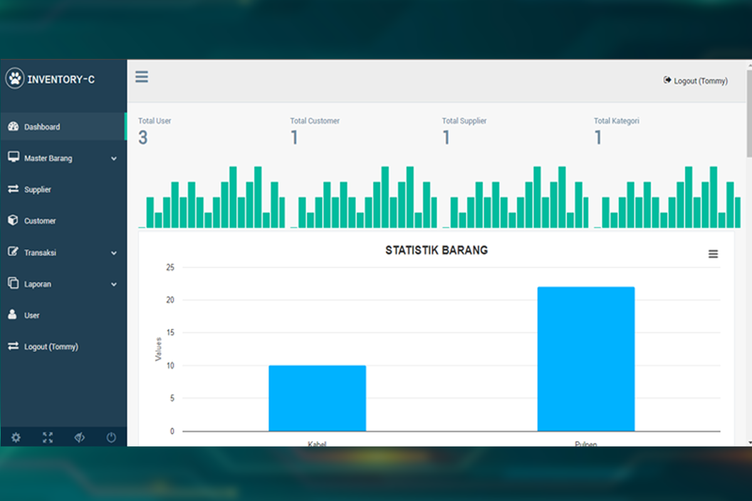Viewport: 752px width, 501px height.
Task: Toggle the sidebar with the hamburger icon
Action: [x=142, y=77]
